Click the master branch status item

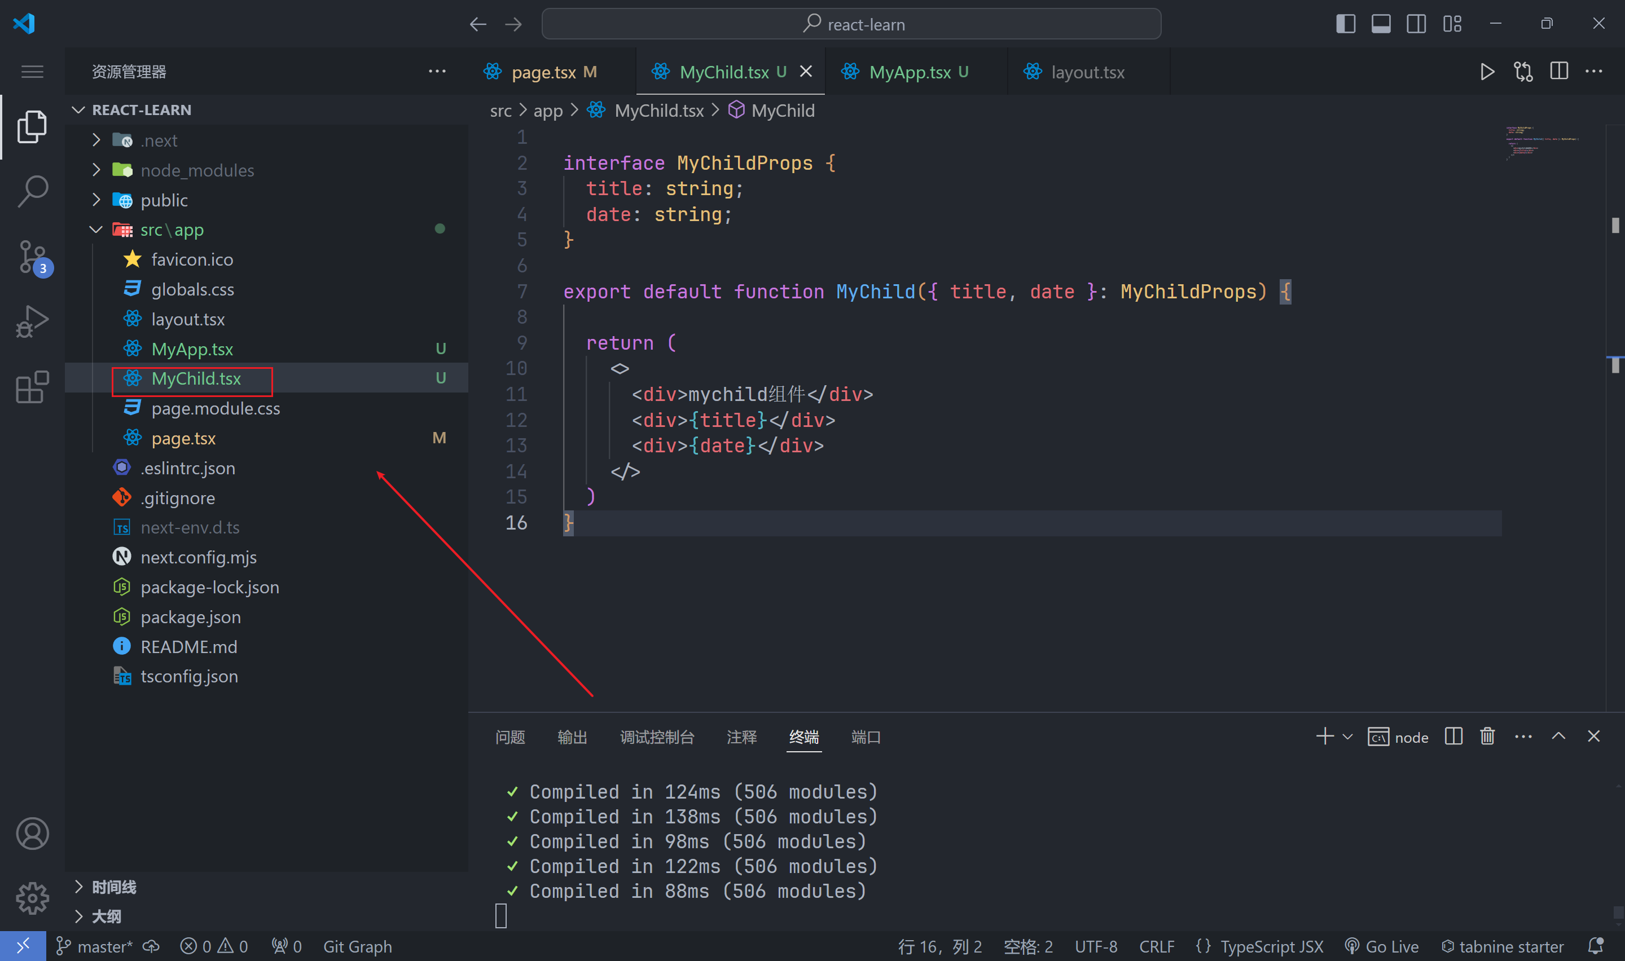pyautogui.click(x=95, y=947)
